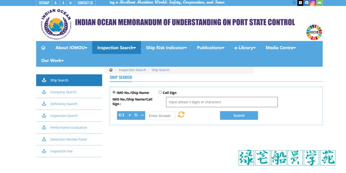Open the Facebook social icon

pos(307,3)
